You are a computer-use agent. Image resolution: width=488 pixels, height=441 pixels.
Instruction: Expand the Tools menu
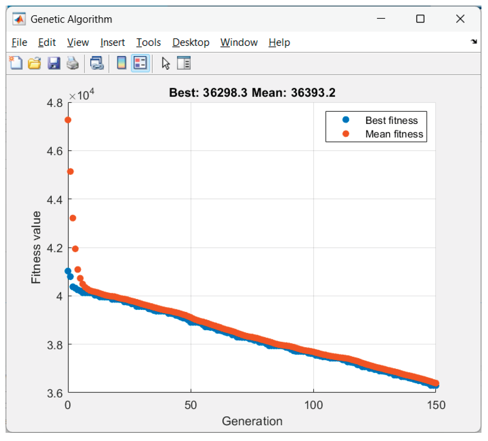[x=148, y=42]
